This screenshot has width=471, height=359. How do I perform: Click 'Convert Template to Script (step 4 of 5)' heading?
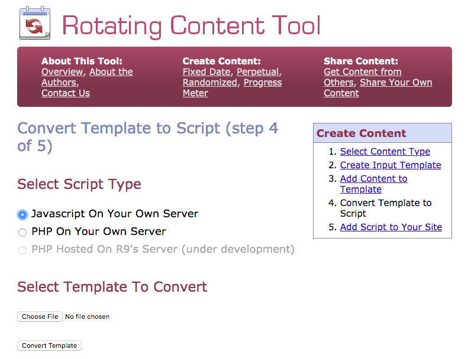(147, 137)
